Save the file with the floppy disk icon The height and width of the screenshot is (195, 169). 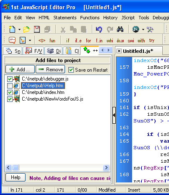pyautogui.click(x=37, y=29)
